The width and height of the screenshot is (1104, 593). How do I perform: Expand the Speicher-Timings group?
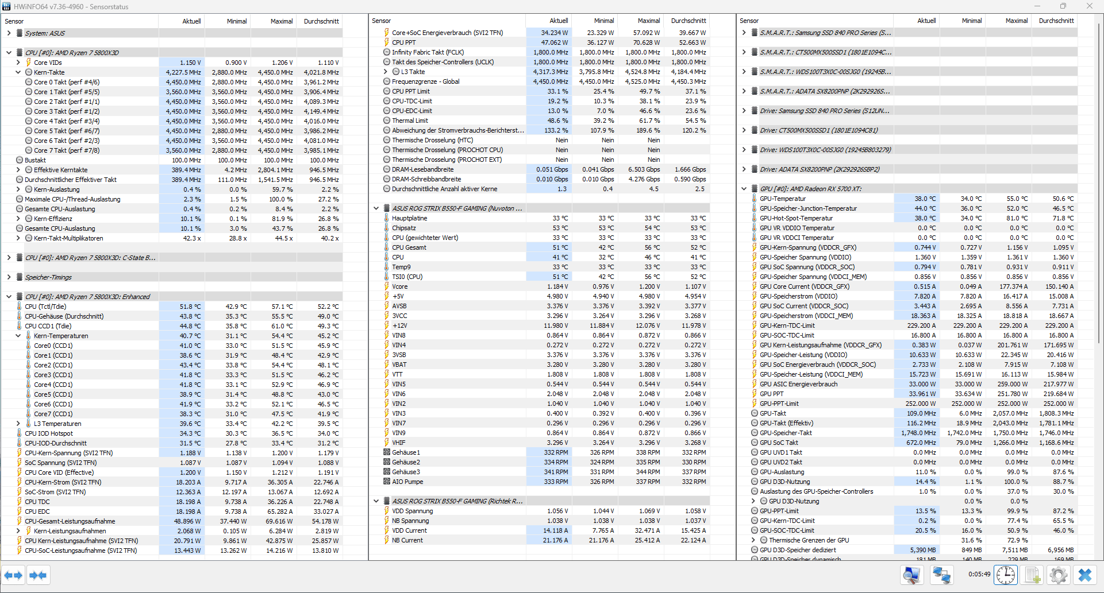pyautogui.click(x=9, y=277)
